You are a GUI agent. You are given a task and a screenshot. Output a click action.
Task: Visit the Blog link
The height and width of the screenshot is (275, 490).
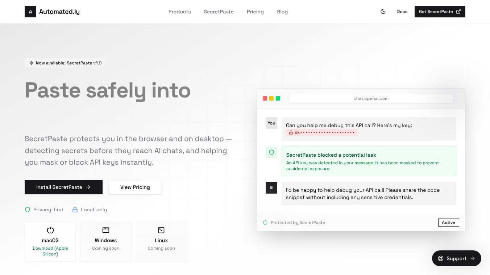[x=282, y=12]
